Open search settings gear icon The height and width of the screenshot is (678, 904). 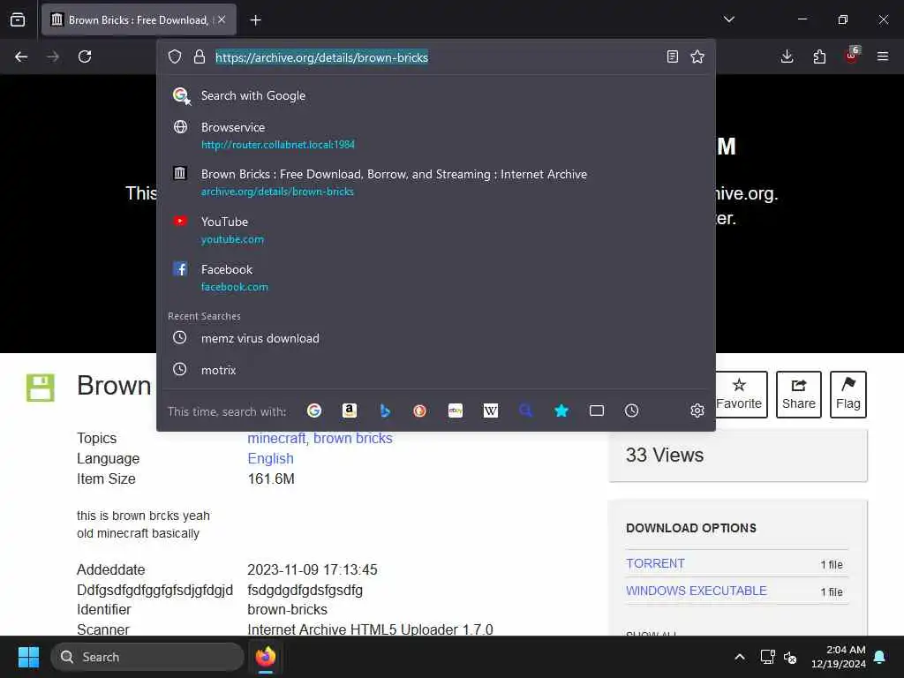click(x=697, y=411)
